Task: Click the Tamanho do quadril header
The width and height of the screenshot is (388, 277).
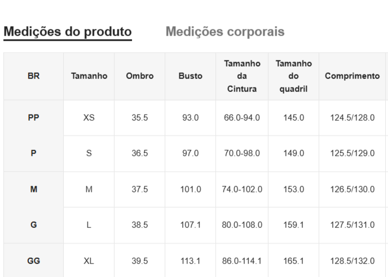Action: [293, 76]
